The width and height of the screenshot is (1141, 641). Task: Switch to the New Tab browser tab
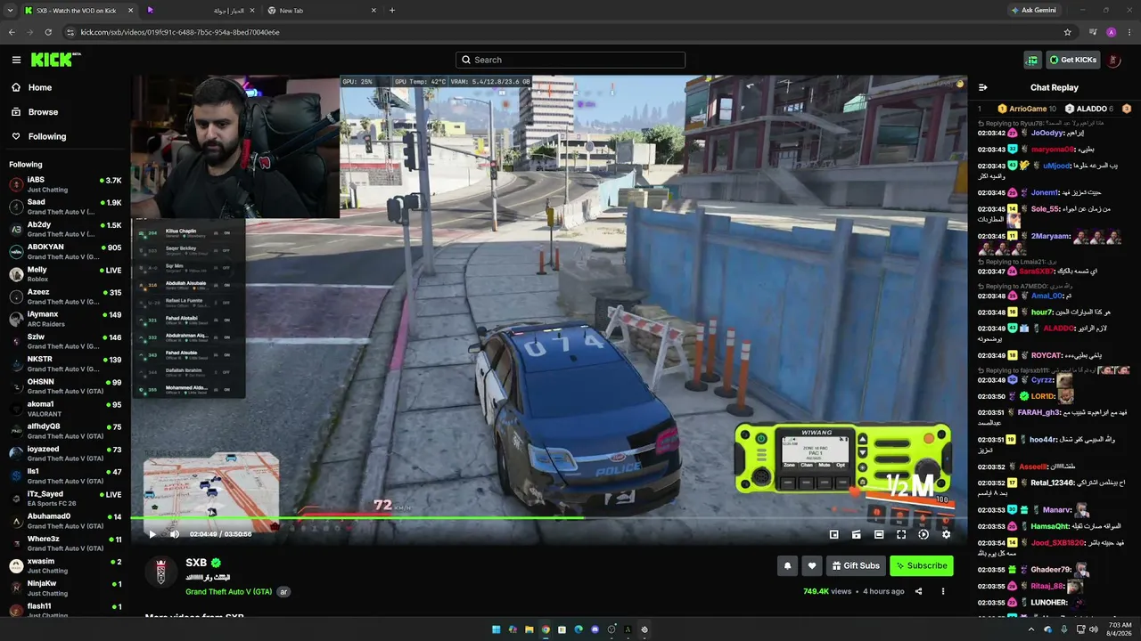point(322,11)
